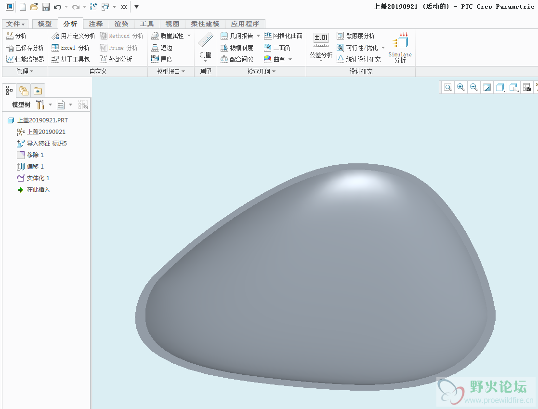Click 外部分析
The image size is (538, 409).
pos(116,59)
